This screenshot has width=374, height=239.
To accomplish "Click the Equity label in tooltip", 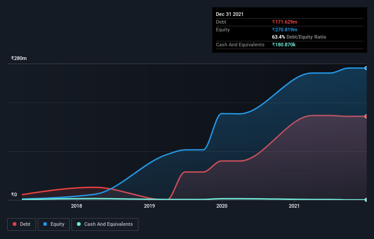I will pos(223,30).
